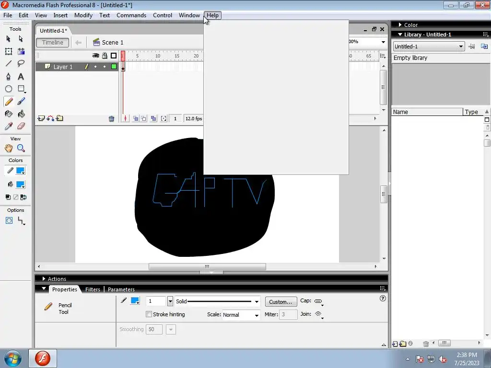Select the Zoom magnifier tool

pos(21,148)
